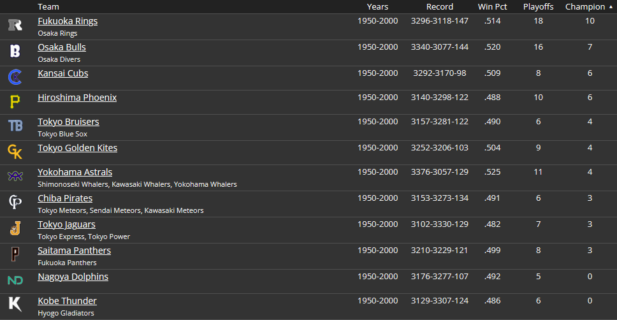Sort table by Champion column
Image resolution: width=617 pixels, height=320 pixels.
[585, 6]
